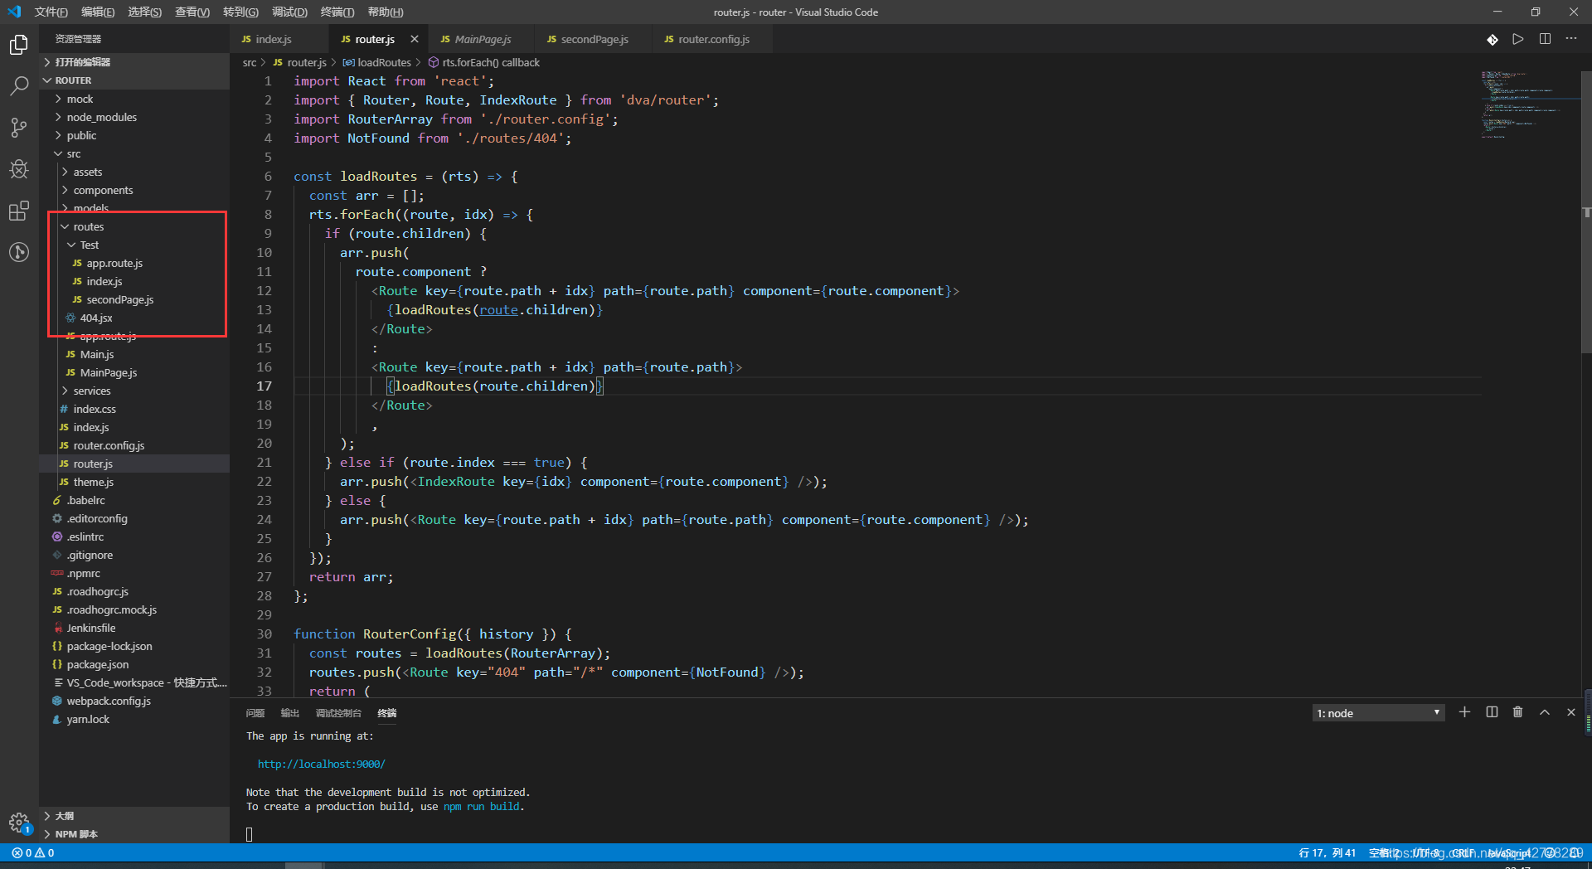This screenshot has width=1592, height=869.
Task: Open the GitLens view in activity bar
Action: pos(18,252)
